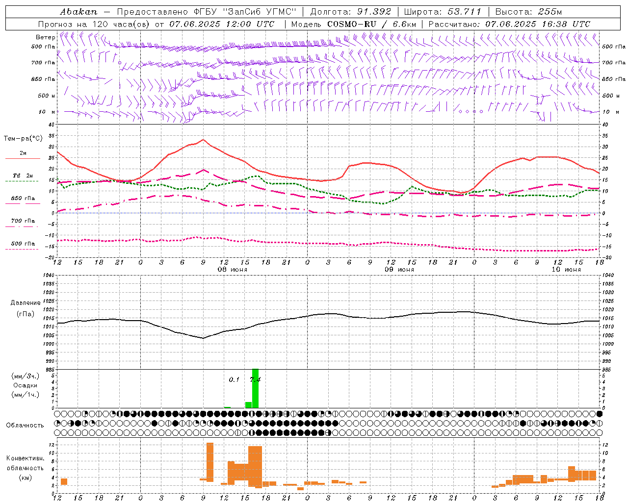Click the '500 м' label left of wind barbs
This screenshot has width=628, height=502.
47,96
